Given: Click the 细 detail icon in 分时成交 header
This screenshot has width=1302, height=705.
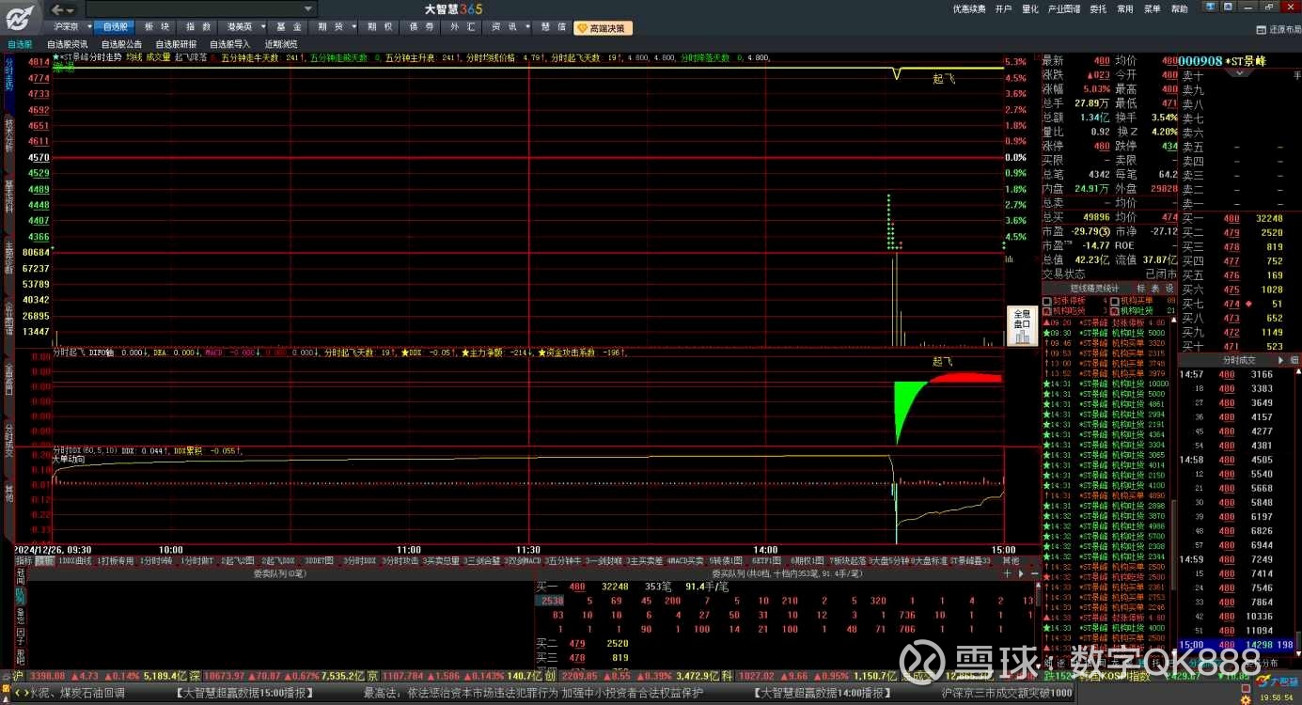Looking at the screenshot, I should pos(1294,360).
